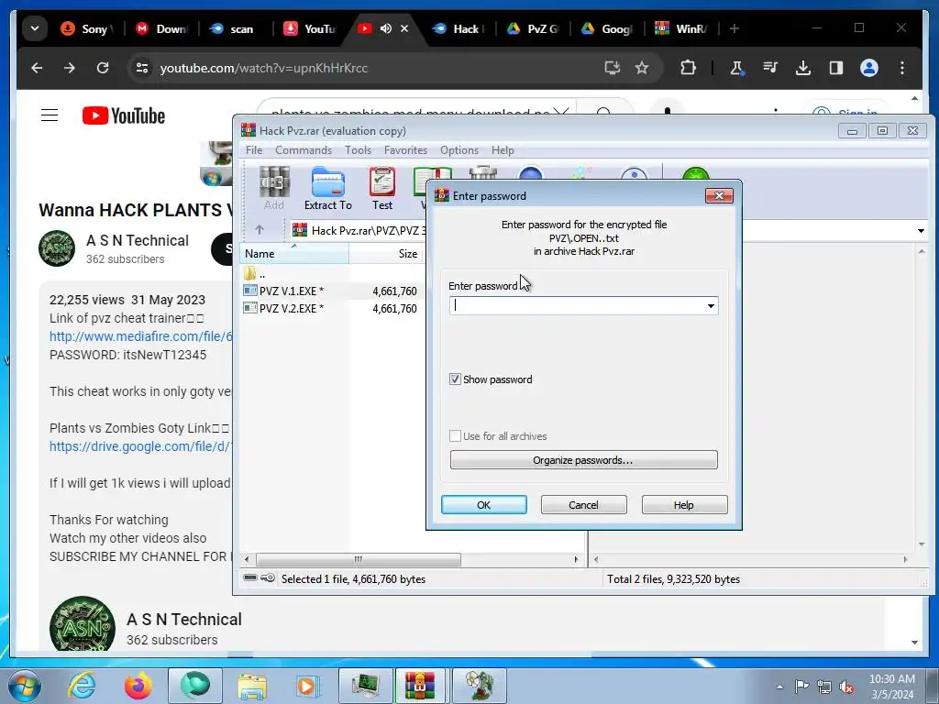Image resolution: width=939 pixels, height=704 pixels.
Task: Open Windows Media Player on taskbar
Action: [308, 686]
